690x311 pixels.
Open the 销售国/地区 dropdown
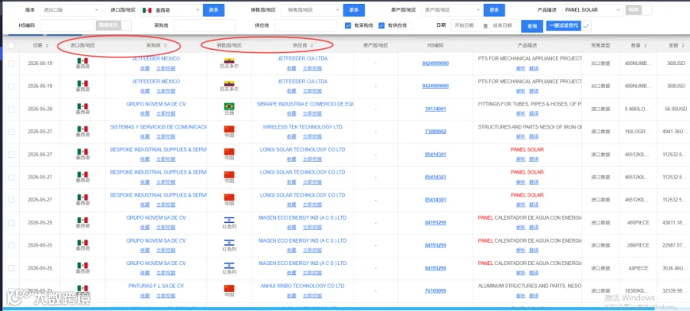click(312, 10)
